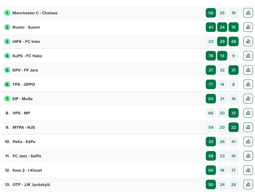Image resolution: width=255 pixels, height=194 pixels.
Task: Toggle away win 22 for MYPA - NJS
Action: (234, 127)
